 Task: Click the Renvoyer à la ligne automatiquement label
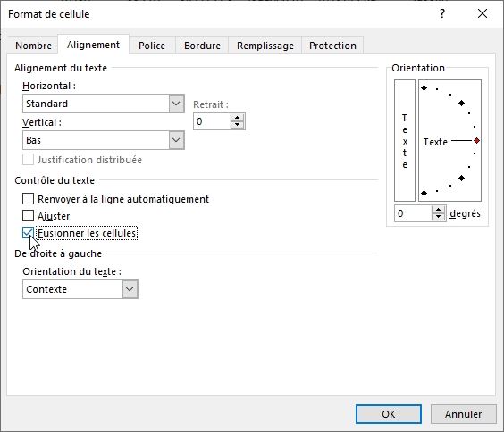coord(123,199)
